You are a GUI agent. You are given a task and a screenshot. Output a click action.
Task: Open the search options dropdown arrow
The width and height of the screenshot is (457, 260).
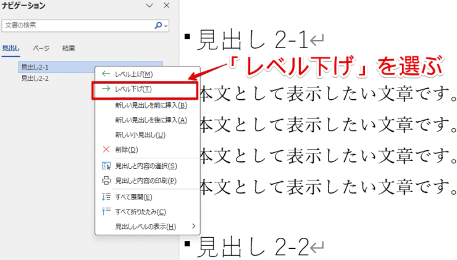click(x=166, y=26)
